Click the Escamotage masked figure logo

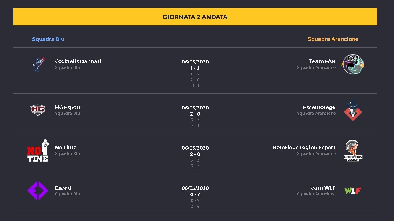click(x=353, y=110)
